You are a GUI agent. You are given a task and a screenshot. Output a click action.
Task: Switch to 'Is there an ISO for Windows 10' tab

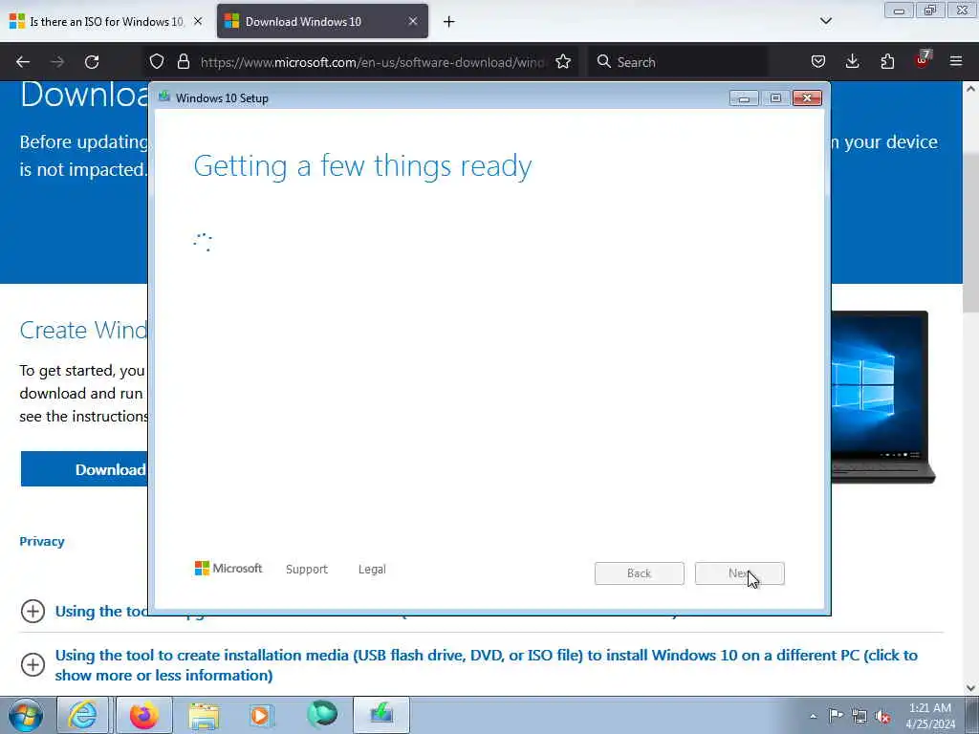click(x=106, y=21)
